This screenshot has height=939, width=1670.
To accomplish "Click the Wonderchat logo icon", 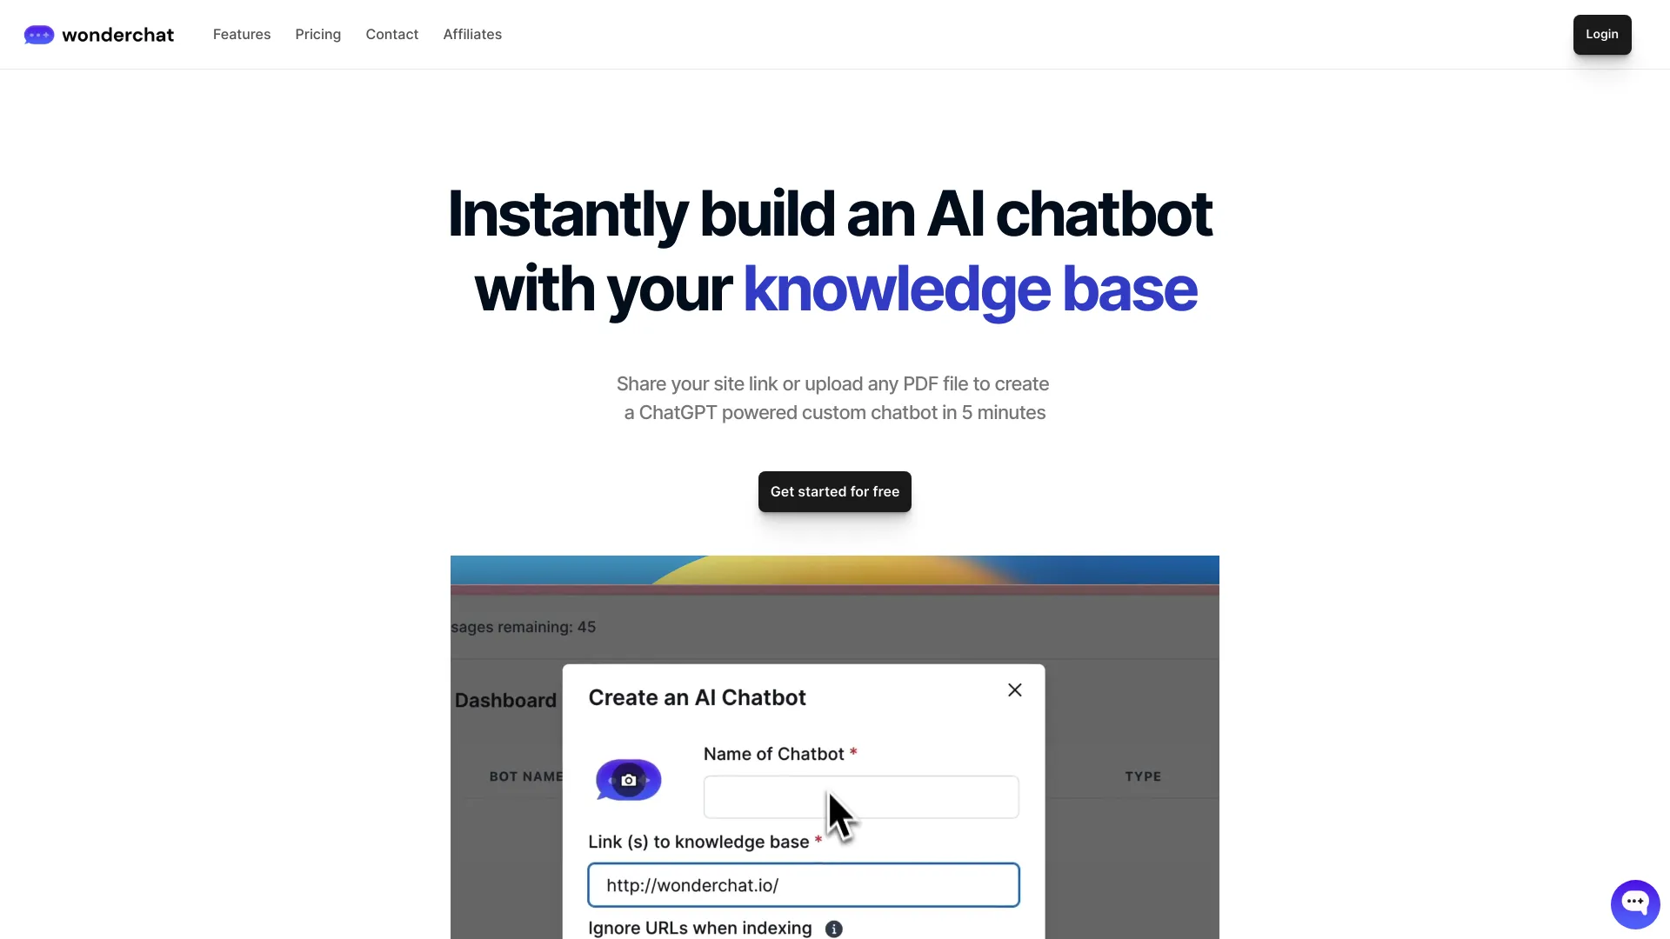I will tap(40, 35).
